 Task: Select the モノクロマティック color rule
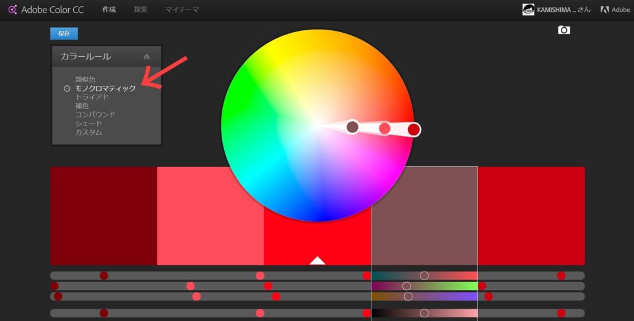click(105, 88)
